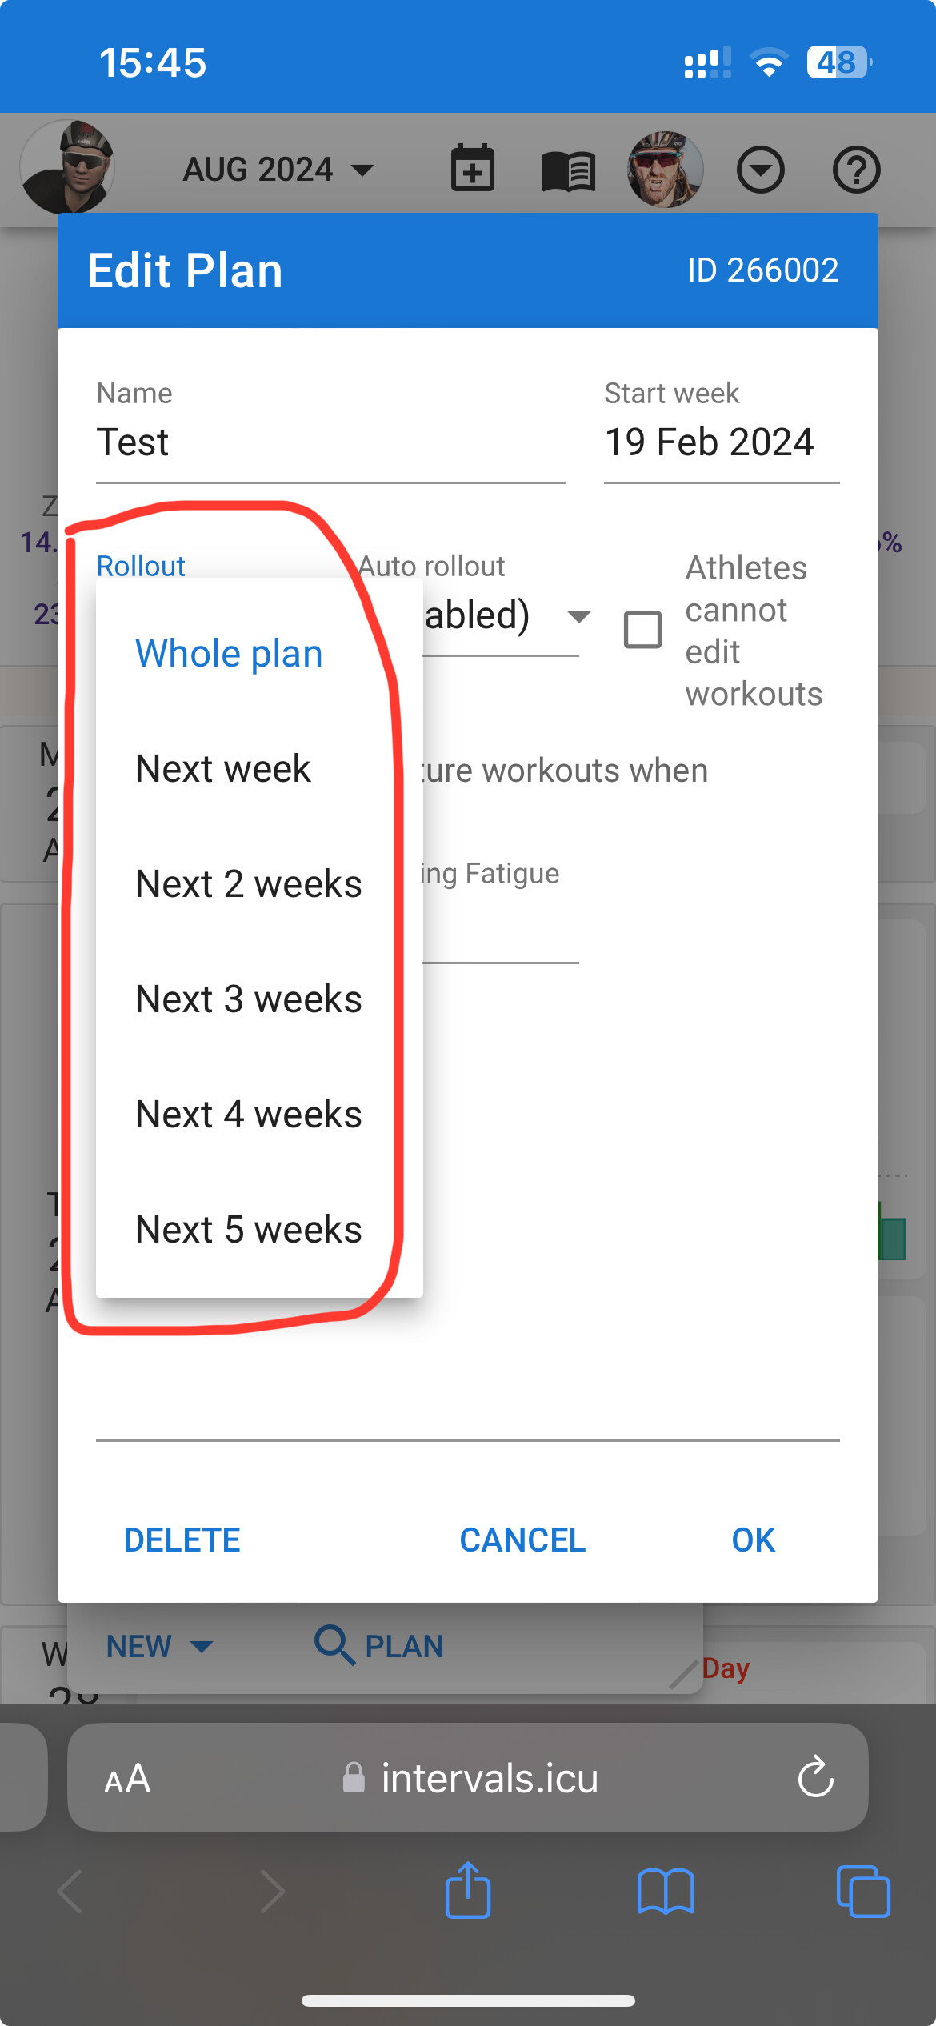The image size is (936, 2026).
Task: Expand the NEW dropdown button
Action: (x=159, y=1647)
